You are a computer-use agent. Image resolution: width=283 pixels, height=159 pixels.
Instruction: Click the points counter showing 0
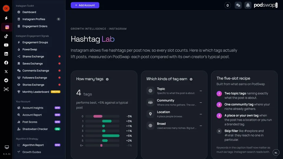[x=227, y=5]
